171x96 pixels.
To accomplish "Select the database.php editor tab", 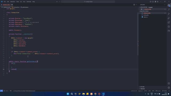I will 6,5.
